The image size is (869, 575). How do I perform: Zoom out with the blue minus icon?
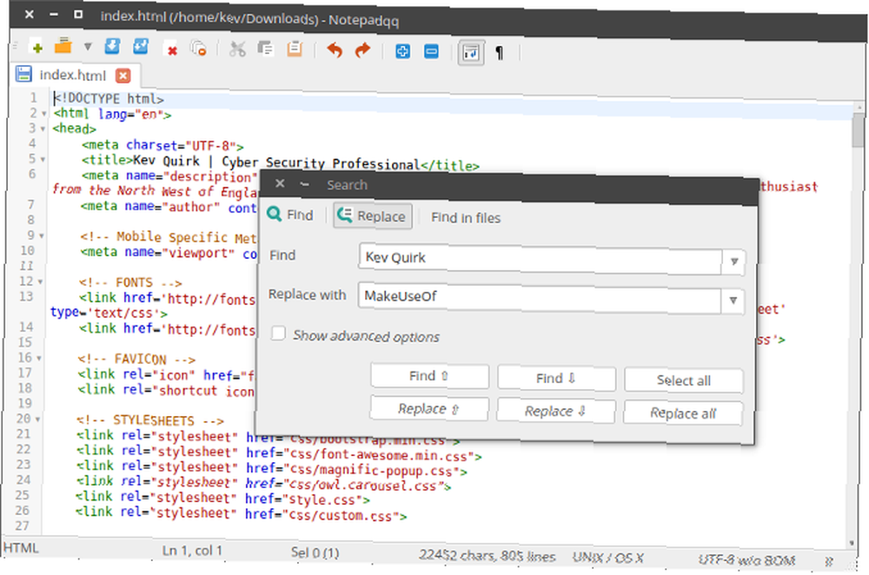point(431,52)
